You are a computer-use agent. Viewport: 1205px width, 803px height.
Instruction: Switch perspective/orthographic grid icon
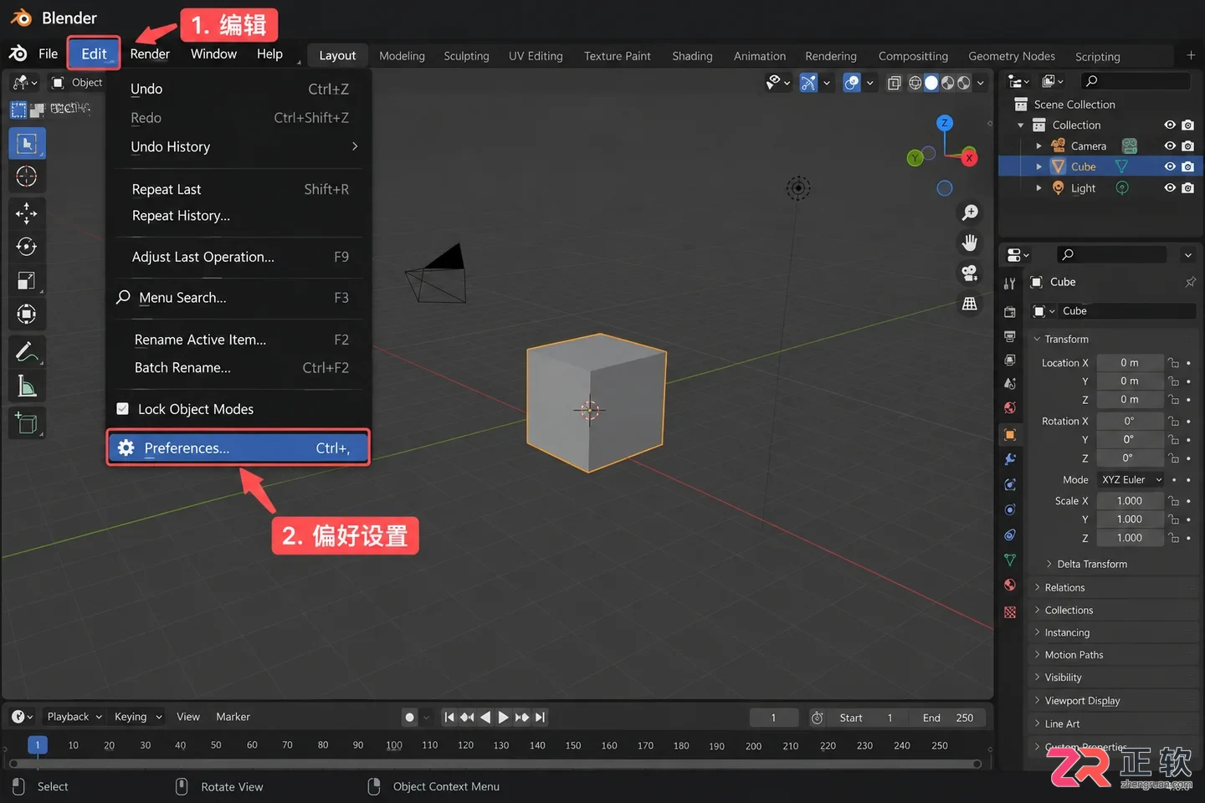(x=970, y=304)
